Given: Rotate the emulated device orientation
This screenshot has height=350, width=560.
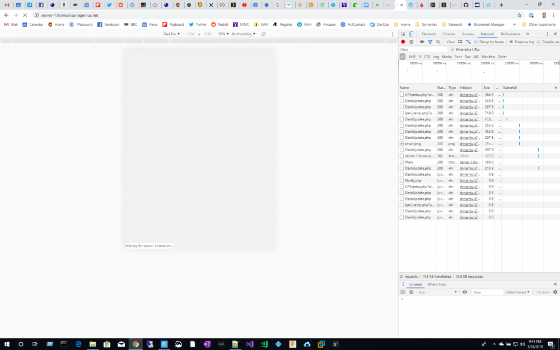Looking at the screenshot, I should tap(264, 34).
